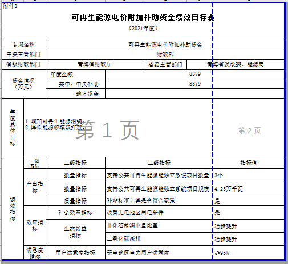Click the empty 地方资金 value cell

[194, 94]
